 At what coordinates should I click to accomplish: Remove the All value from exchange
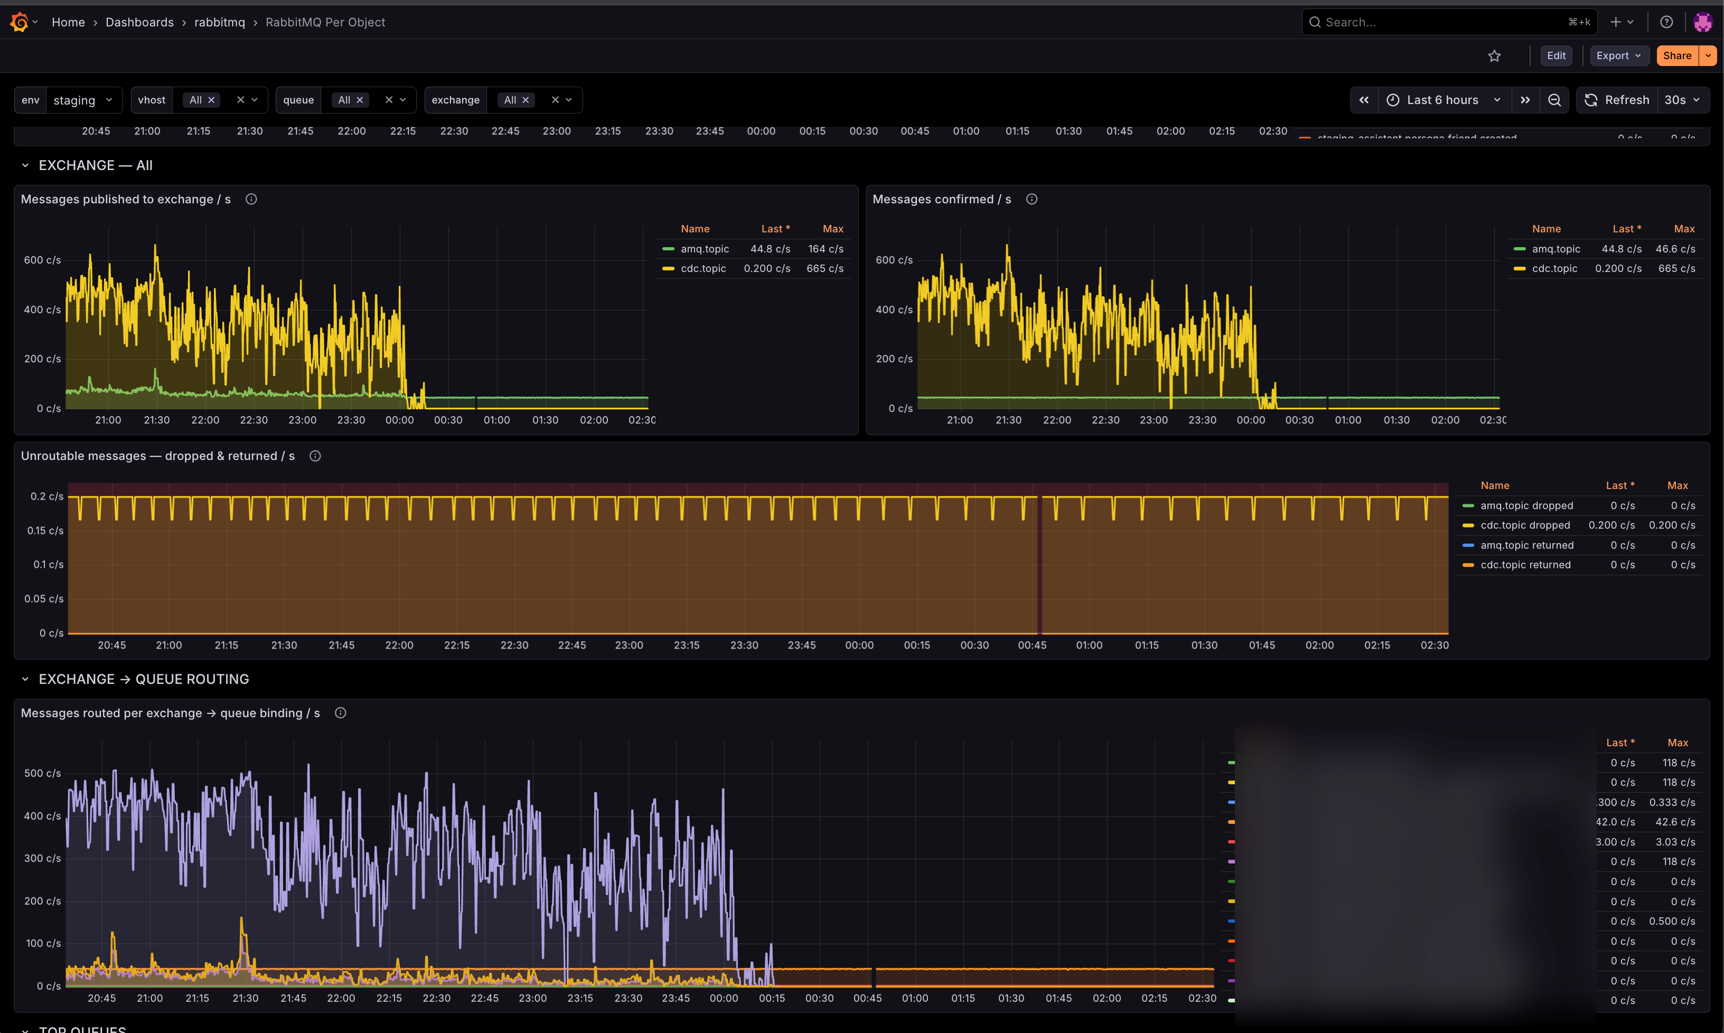[x=526, y=100]
